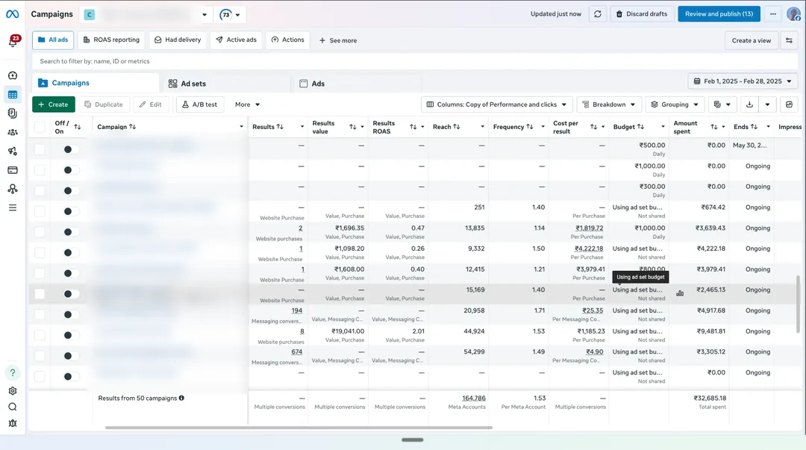Open Events Manager icon in sidebar
The width and height of the screenshot is (806, 450).
[13, 189]
